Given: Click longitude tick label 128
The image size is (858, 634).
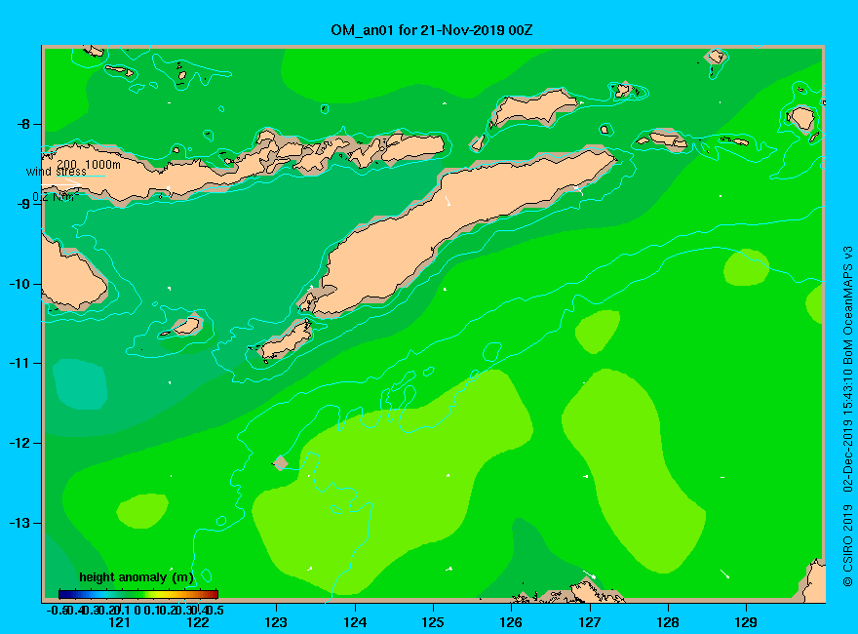Looking at the screenshot, I should 668,622.
